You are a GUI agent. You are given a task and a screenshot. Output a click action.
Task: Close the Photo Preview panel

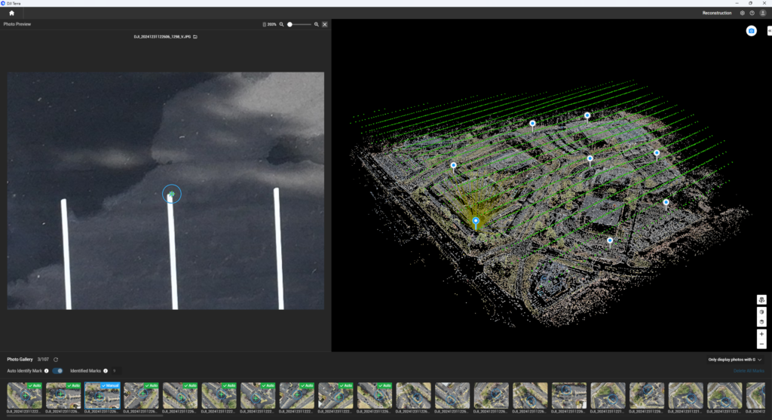(x=325, y=24)
